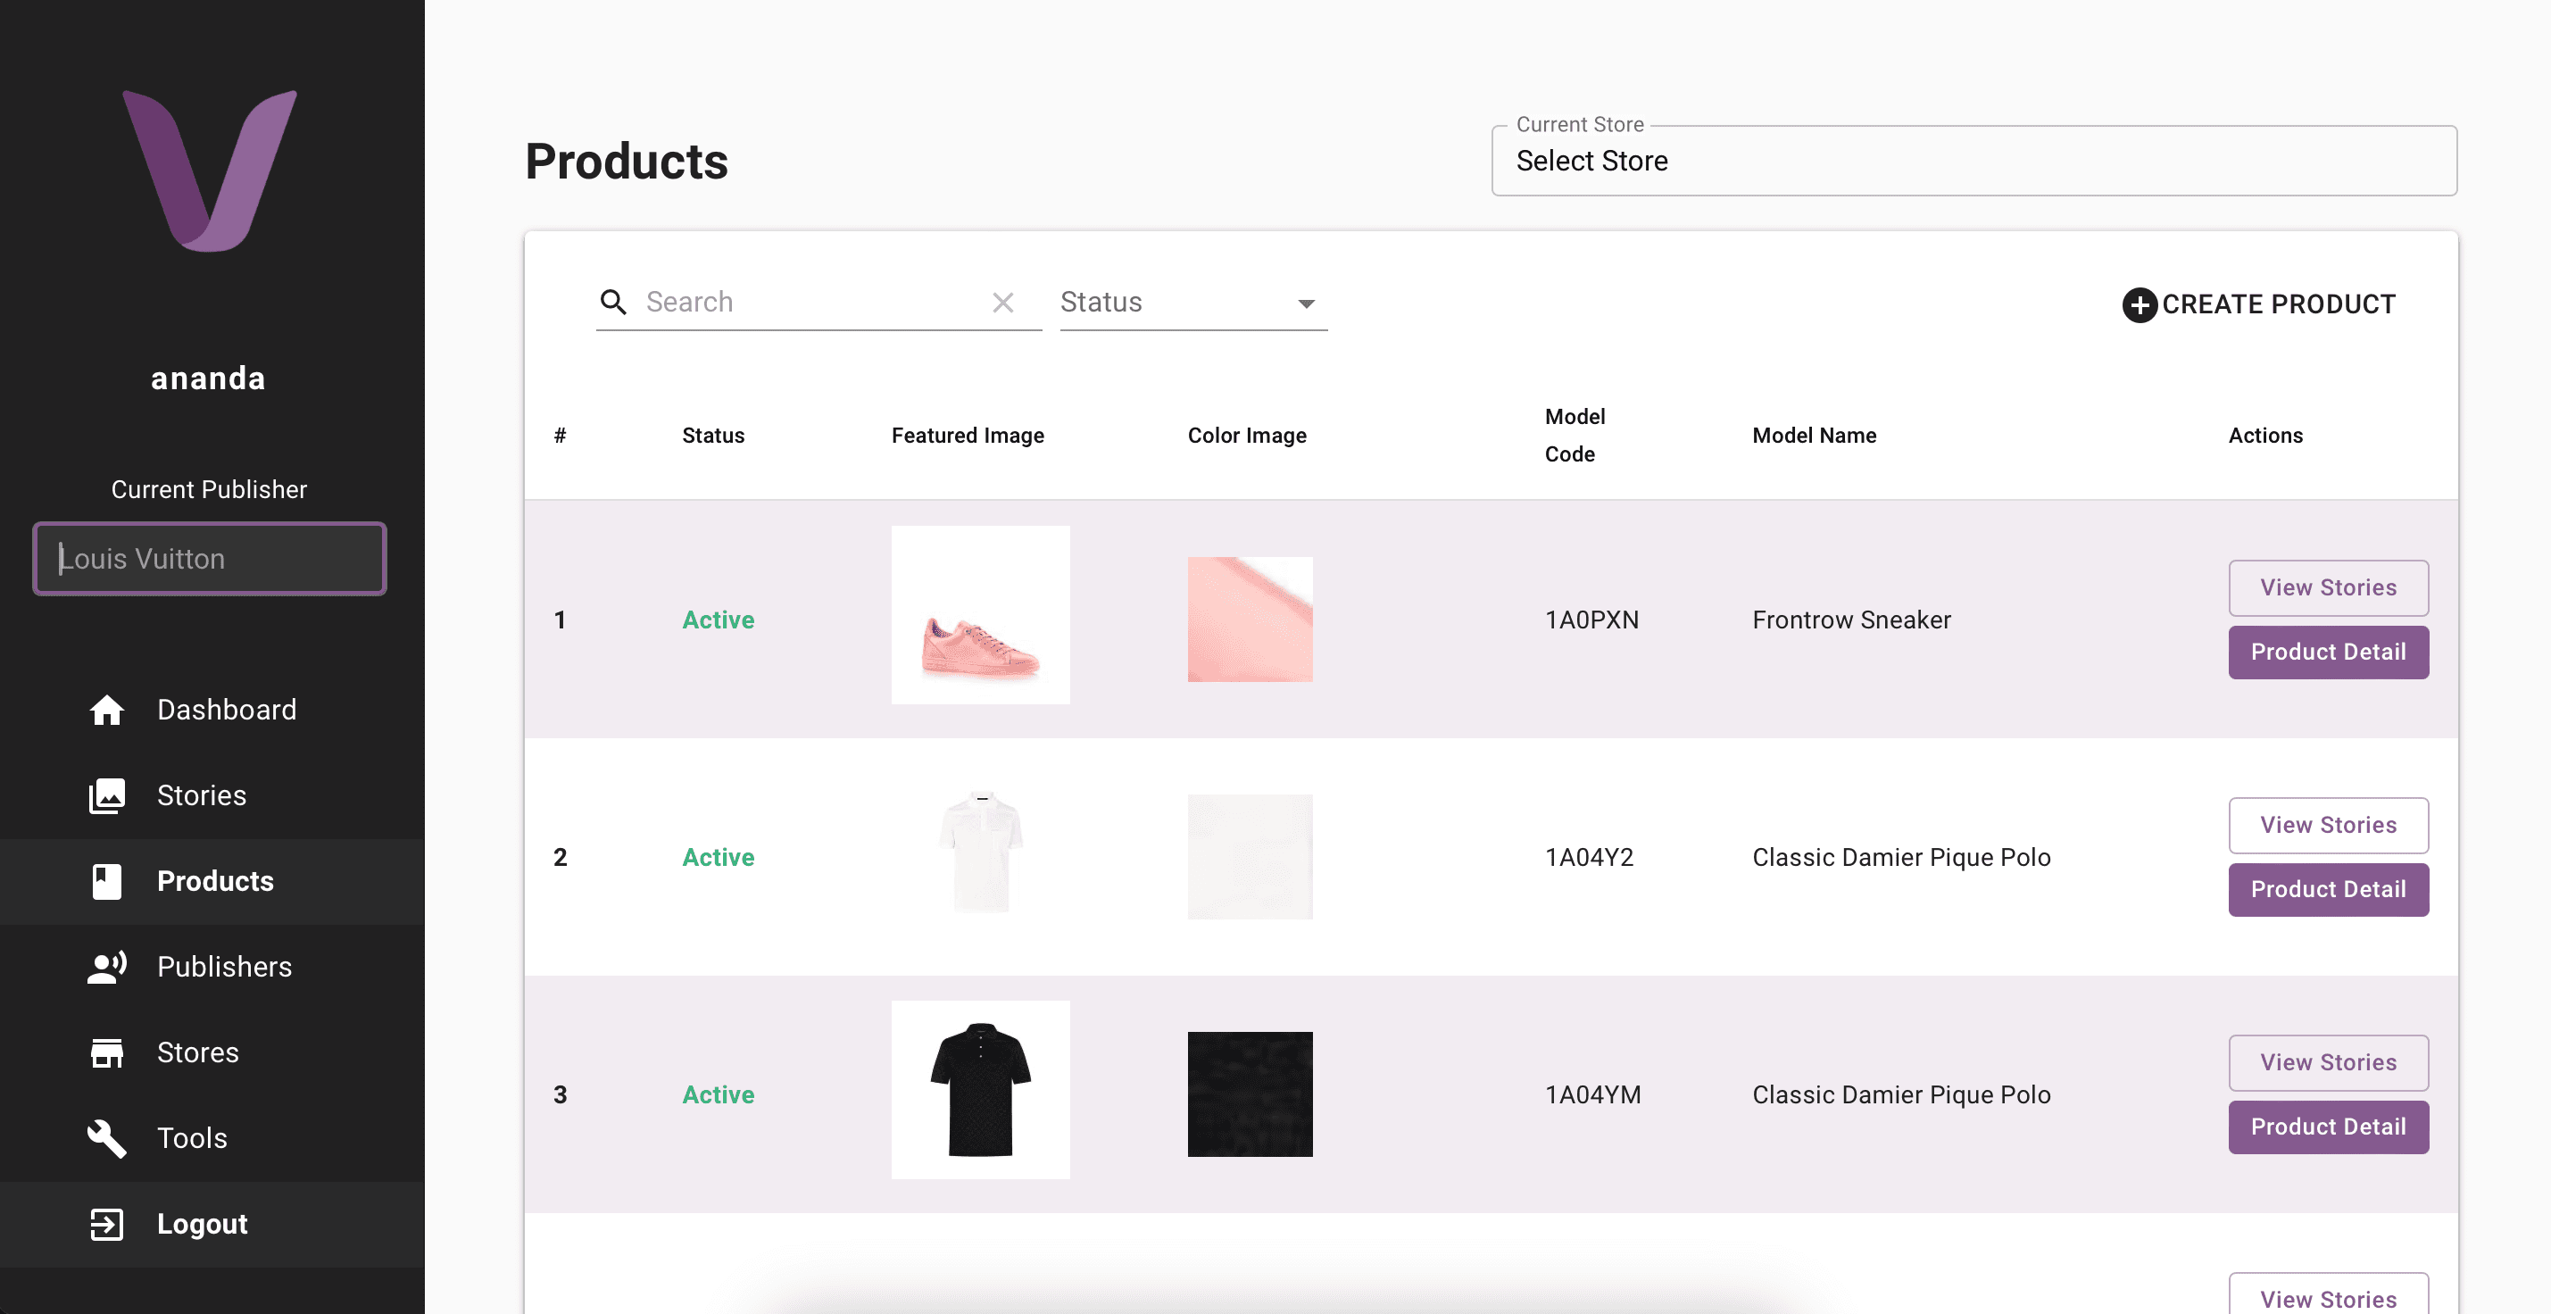Open the Status filter dropdown
The image size is (2551, 1314).
(x=1192, y=302)
